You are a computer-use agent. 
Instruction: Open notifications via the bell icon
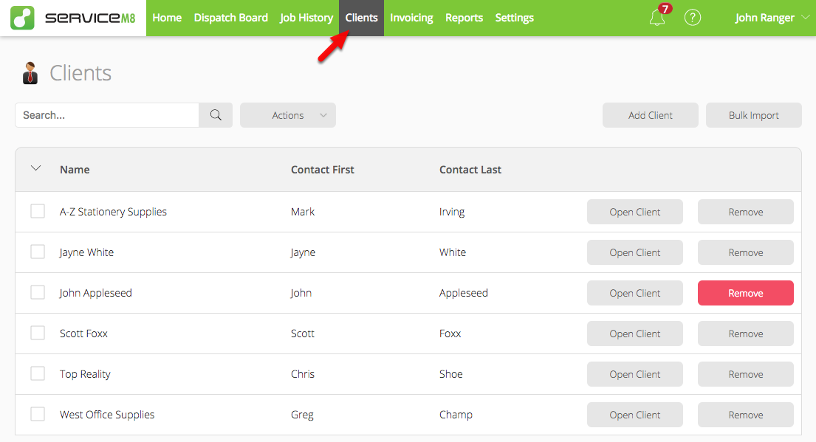[x=657, y=18]
